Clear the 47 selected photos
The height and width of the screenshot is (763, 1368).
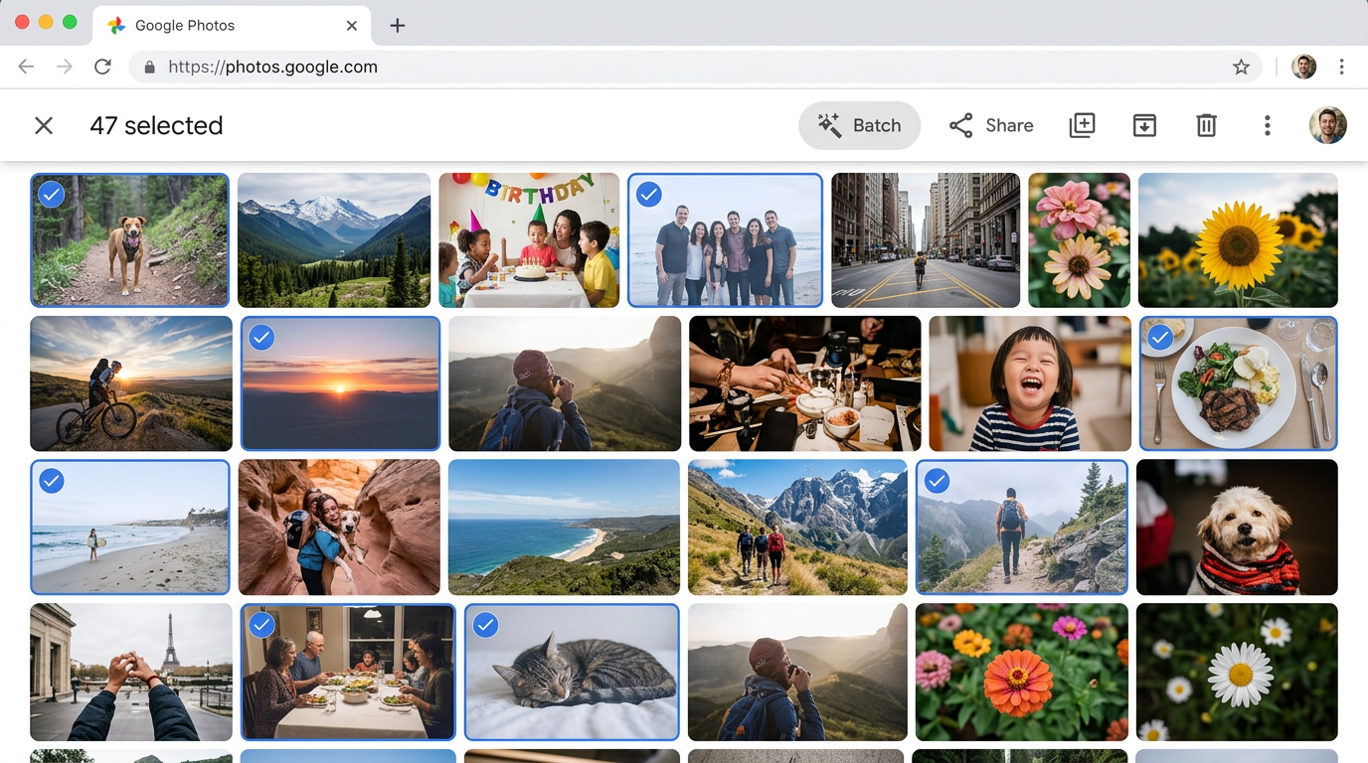(x=44, y=125)
